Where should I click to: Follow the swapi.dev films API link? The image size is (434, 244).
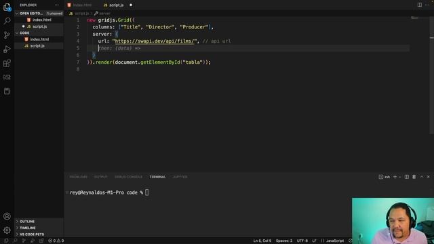pos(155,41)
